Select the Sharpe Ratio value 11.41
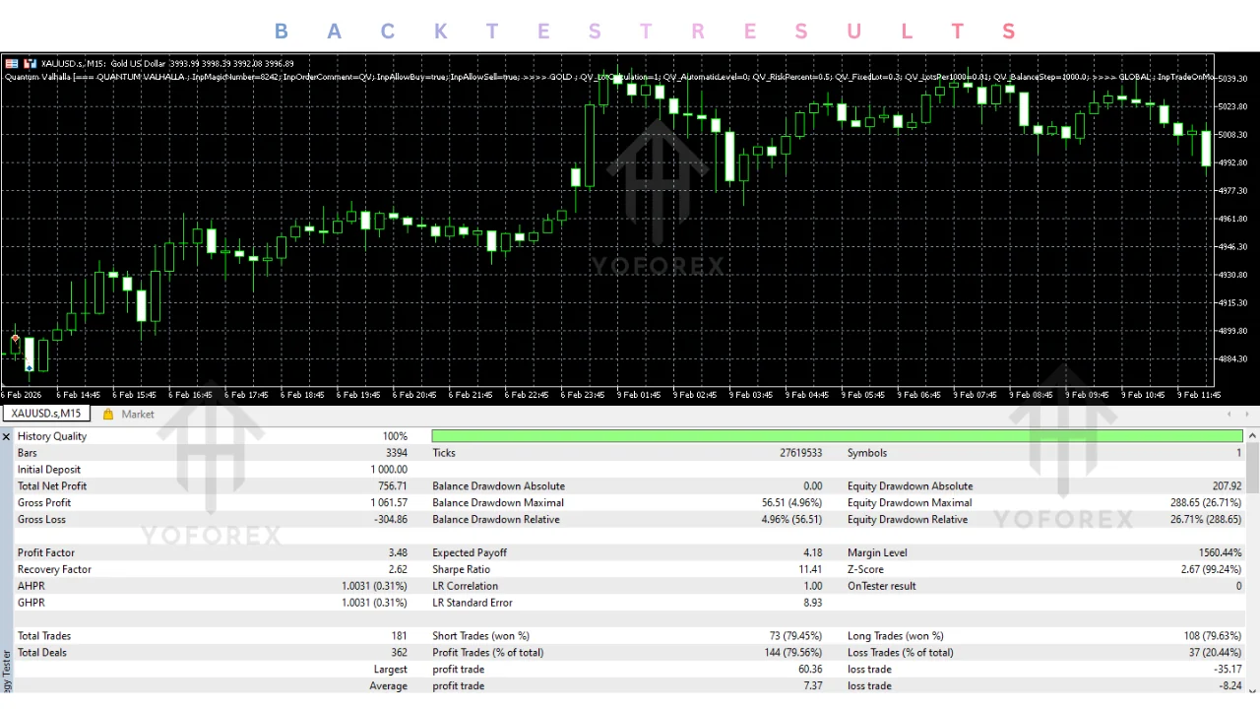This screenshot has width=1260, height=709. coord(811,570)
